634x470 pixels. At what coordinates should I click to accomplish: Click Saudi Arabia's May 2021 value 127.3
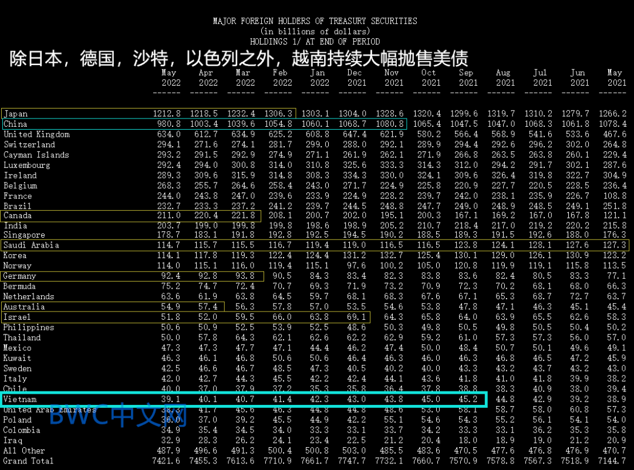coord(614,245)
